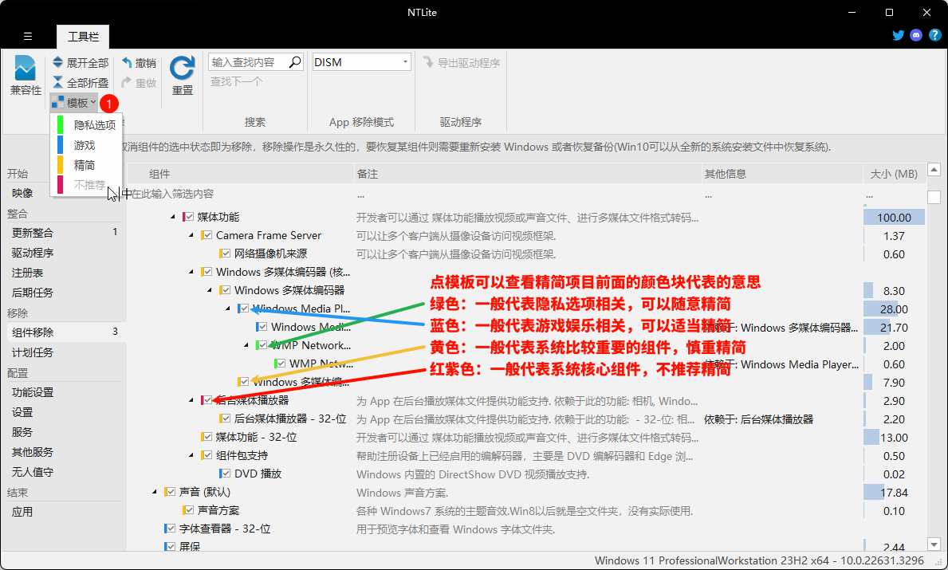
Task: Click the blue 游戏 color swatch
Action: pos(60,145)
